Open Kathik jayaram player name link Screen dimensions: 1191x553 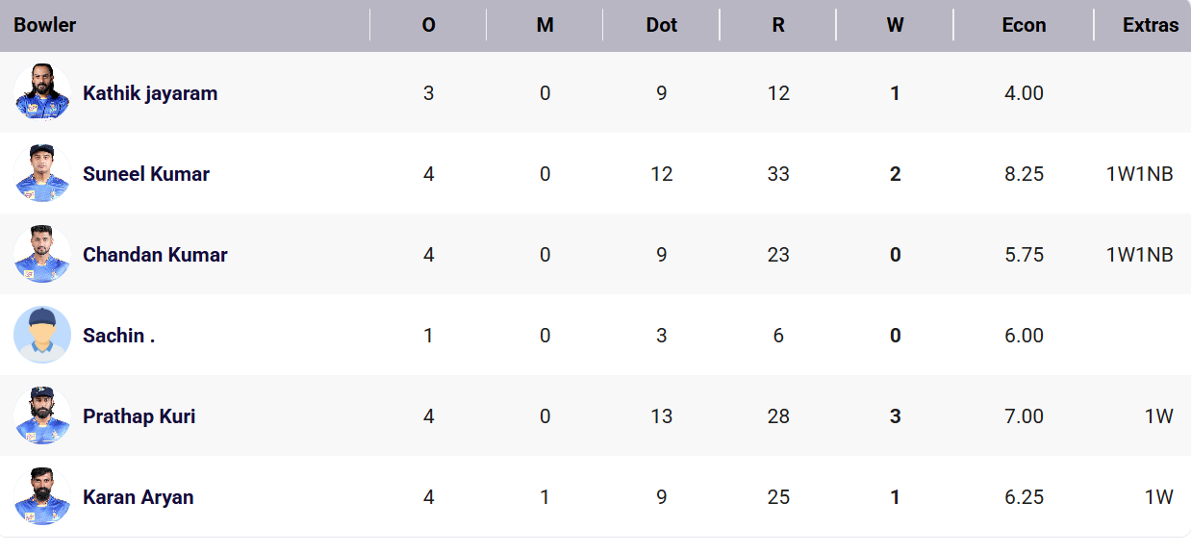coord(150,93)
